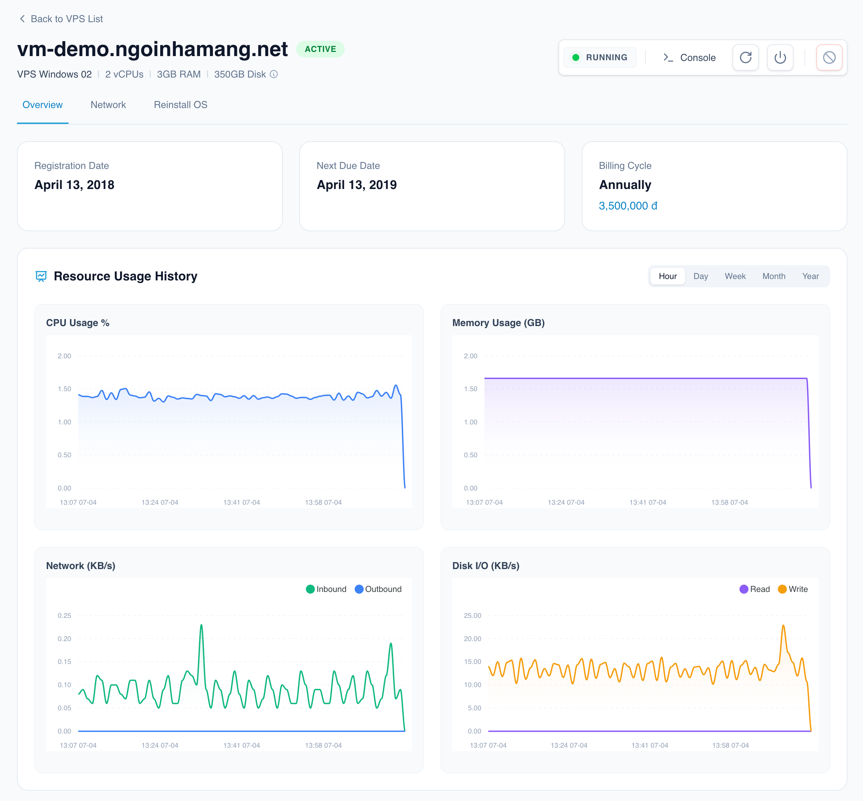Click the green RUNNING status indicator

point(600,57)
